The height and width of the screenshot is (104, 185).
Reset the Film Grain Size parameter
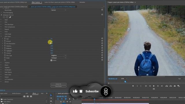point(102,38)
